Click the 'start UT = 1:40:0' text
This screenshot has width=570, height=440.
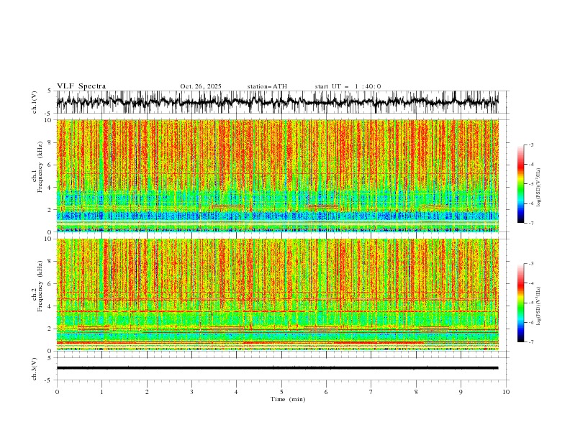point(348,86)
